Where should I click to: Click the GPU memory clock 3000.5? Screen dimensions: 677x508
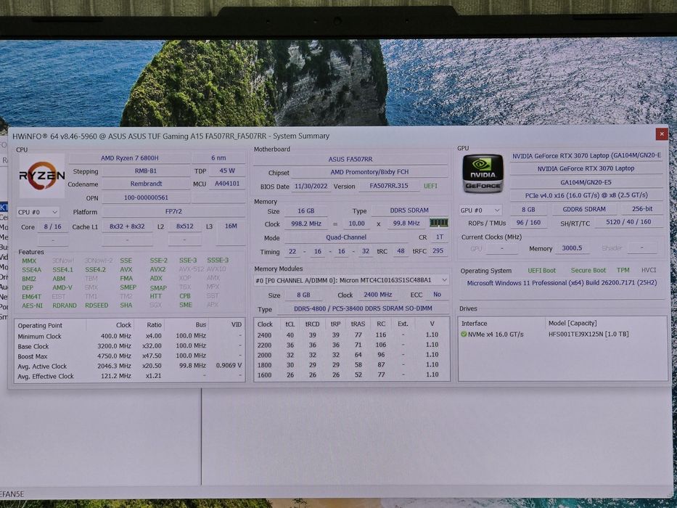coord(572,248)
